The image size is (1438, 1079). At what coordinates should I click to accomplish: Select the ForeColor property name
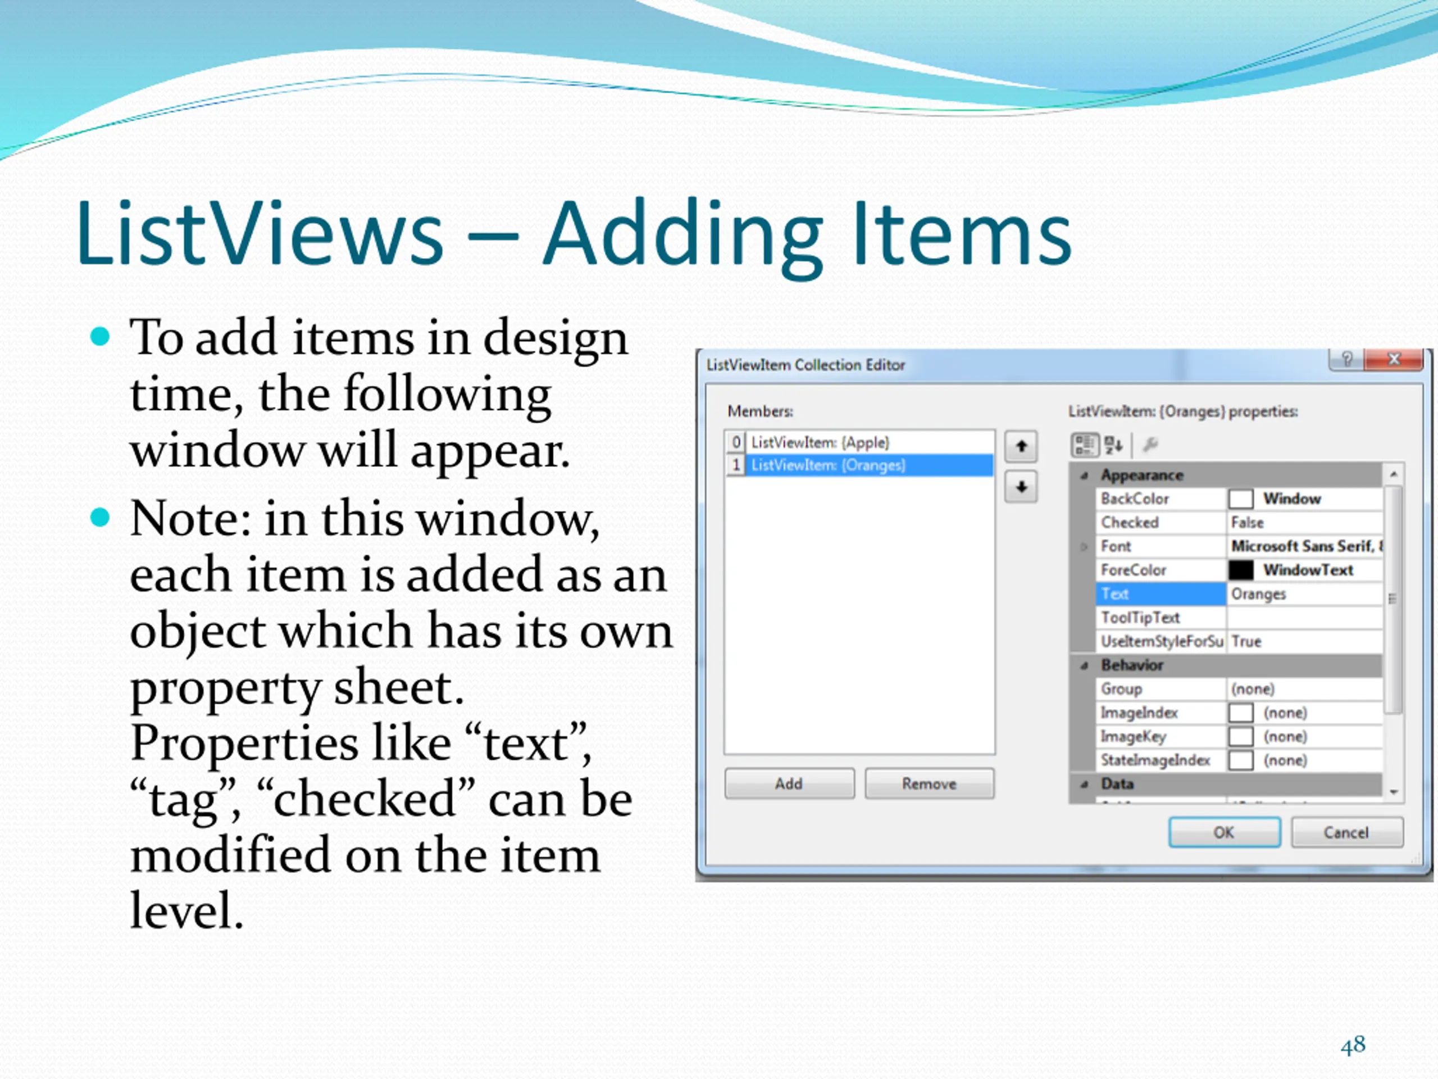(1161, 570)
